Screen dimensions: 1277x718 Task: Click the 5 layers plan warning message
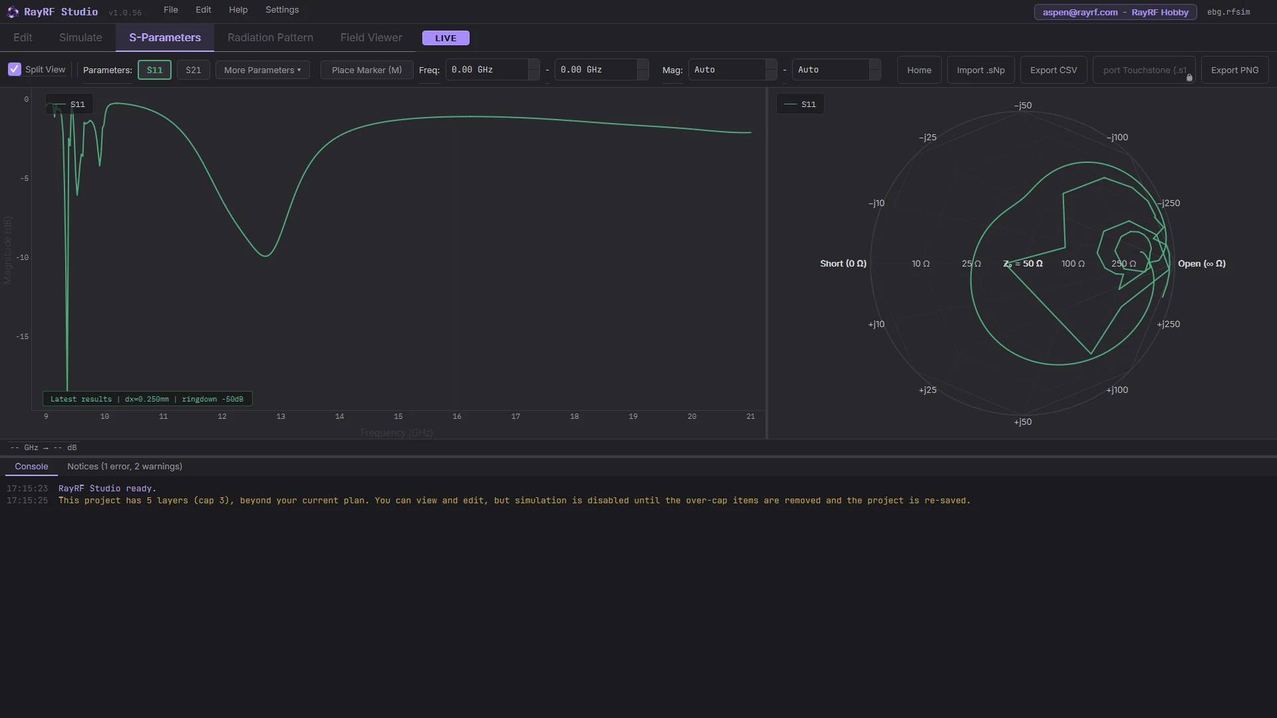[514, 501]
